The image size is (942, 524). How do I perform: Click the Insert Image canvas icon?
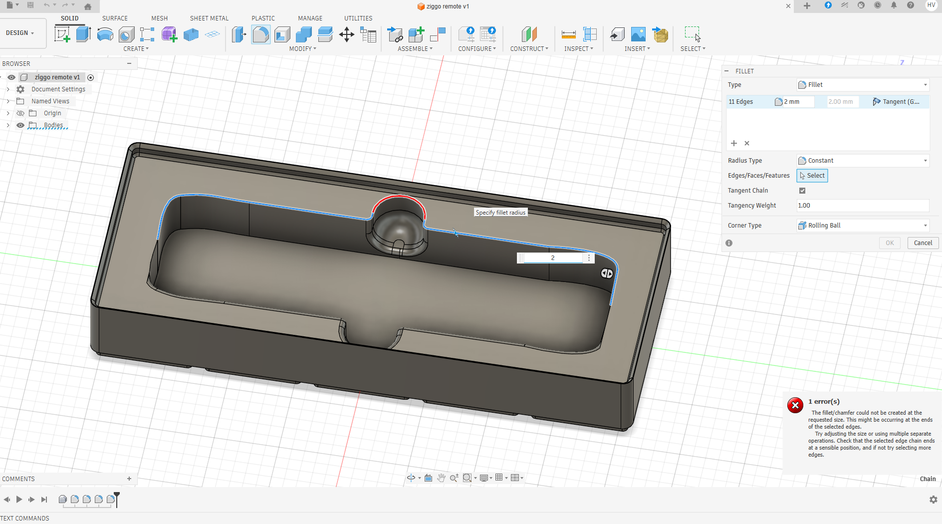[638, 34]
